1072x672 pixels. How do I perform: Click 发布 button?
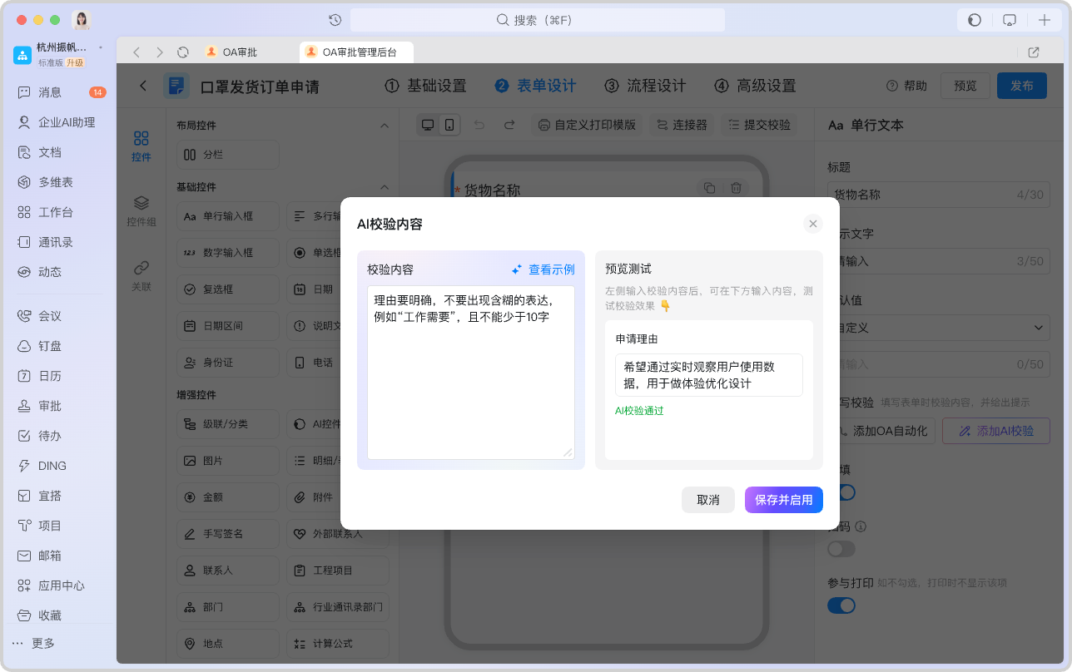pos(1022,86)
